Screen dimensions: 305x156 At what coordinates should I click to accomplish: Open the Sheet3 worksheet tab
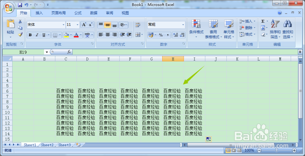pyautogui.click(x=65, y=145)
